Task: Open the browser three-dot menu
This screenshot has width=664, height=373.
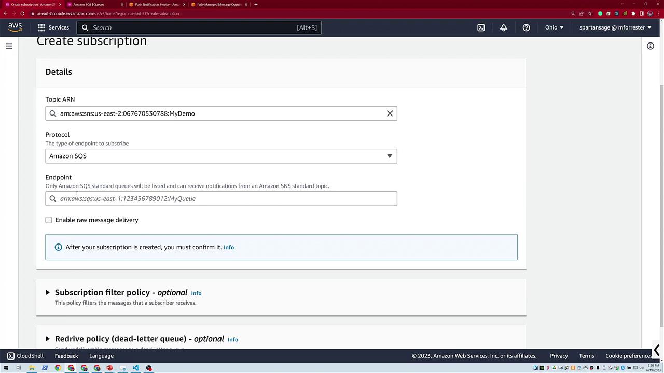Action: pos(659,13)
